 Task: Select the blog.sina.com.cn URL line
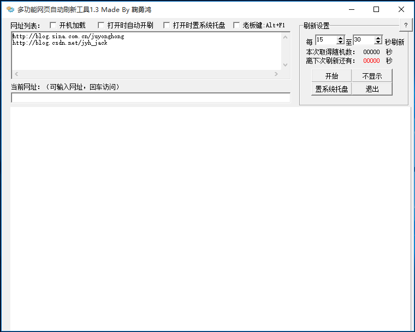pyautogui.click(x=68, y=36)
